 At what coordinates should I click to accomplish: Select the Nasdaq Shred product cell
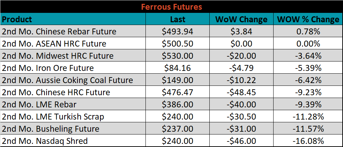[x=73, y=140]
